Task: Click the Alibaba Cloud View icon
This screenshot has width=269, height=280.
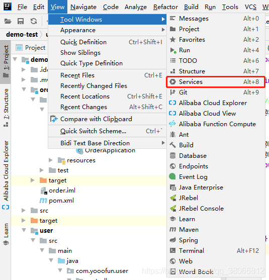Action: pos(172,113)
